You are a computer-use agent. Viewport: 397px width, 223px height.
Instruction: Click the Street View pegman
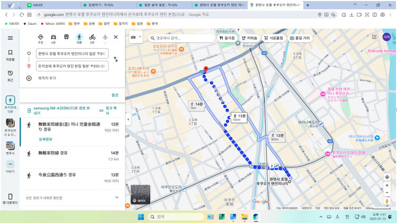387,201
